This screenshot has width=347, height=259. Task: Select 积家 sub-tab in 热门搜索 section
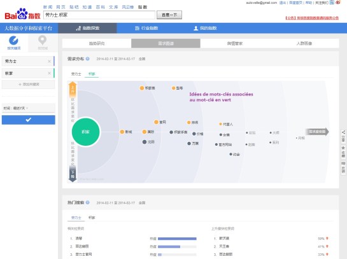[92, 218]
